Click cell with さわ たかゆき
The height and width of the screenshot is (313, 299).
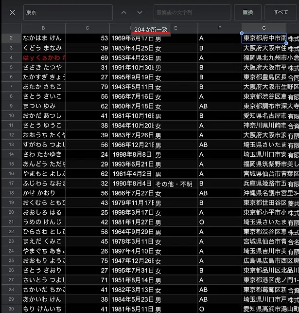[43, 154]
